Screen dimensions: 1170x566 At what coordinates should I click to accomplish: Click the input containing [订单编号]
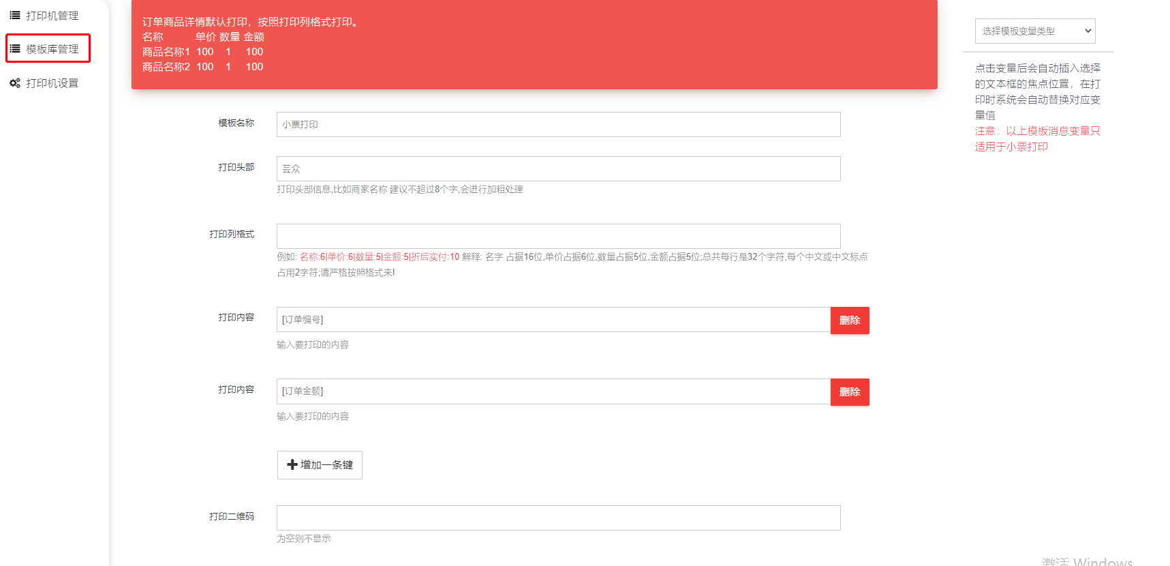coord(553,319)
